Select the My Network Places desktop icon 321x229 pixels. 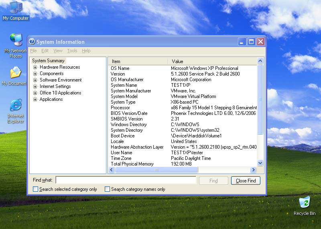point(16,45)
